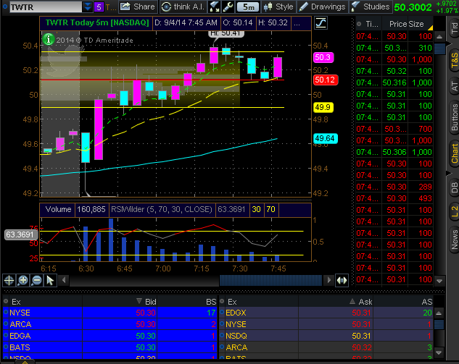Click the chart horizontal scrollbar thumb
The height and width of the screenshot is (364, 459).
pos(270,281)
